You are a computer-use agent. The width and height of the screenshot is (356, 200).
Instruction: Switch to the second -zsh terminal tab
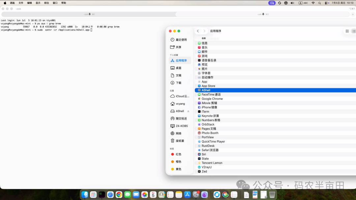[x=262, y=14]
